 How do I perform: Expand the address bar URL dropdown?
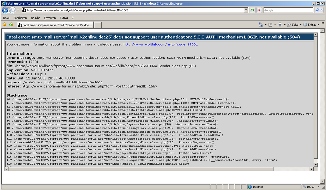pyautogui.click(x=246, y=10)
